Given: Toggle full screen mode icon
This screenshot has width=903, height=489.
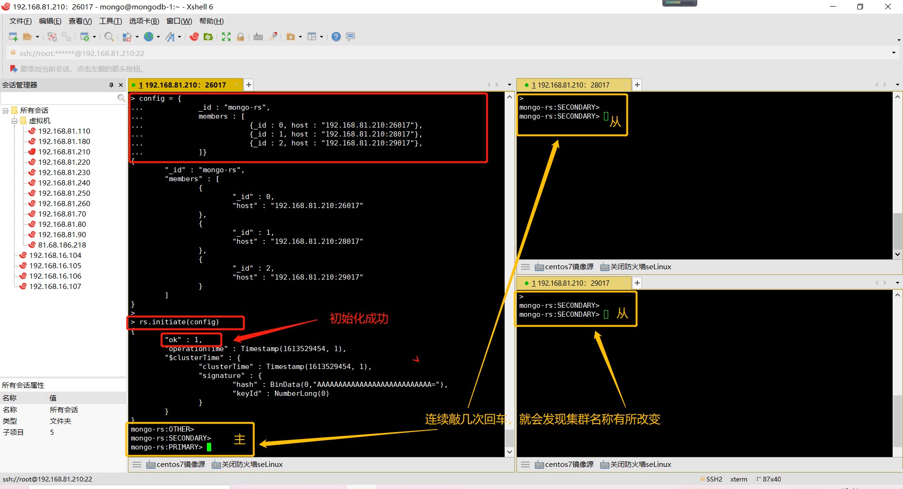Looking at the screenshot, I should point(226,37).
